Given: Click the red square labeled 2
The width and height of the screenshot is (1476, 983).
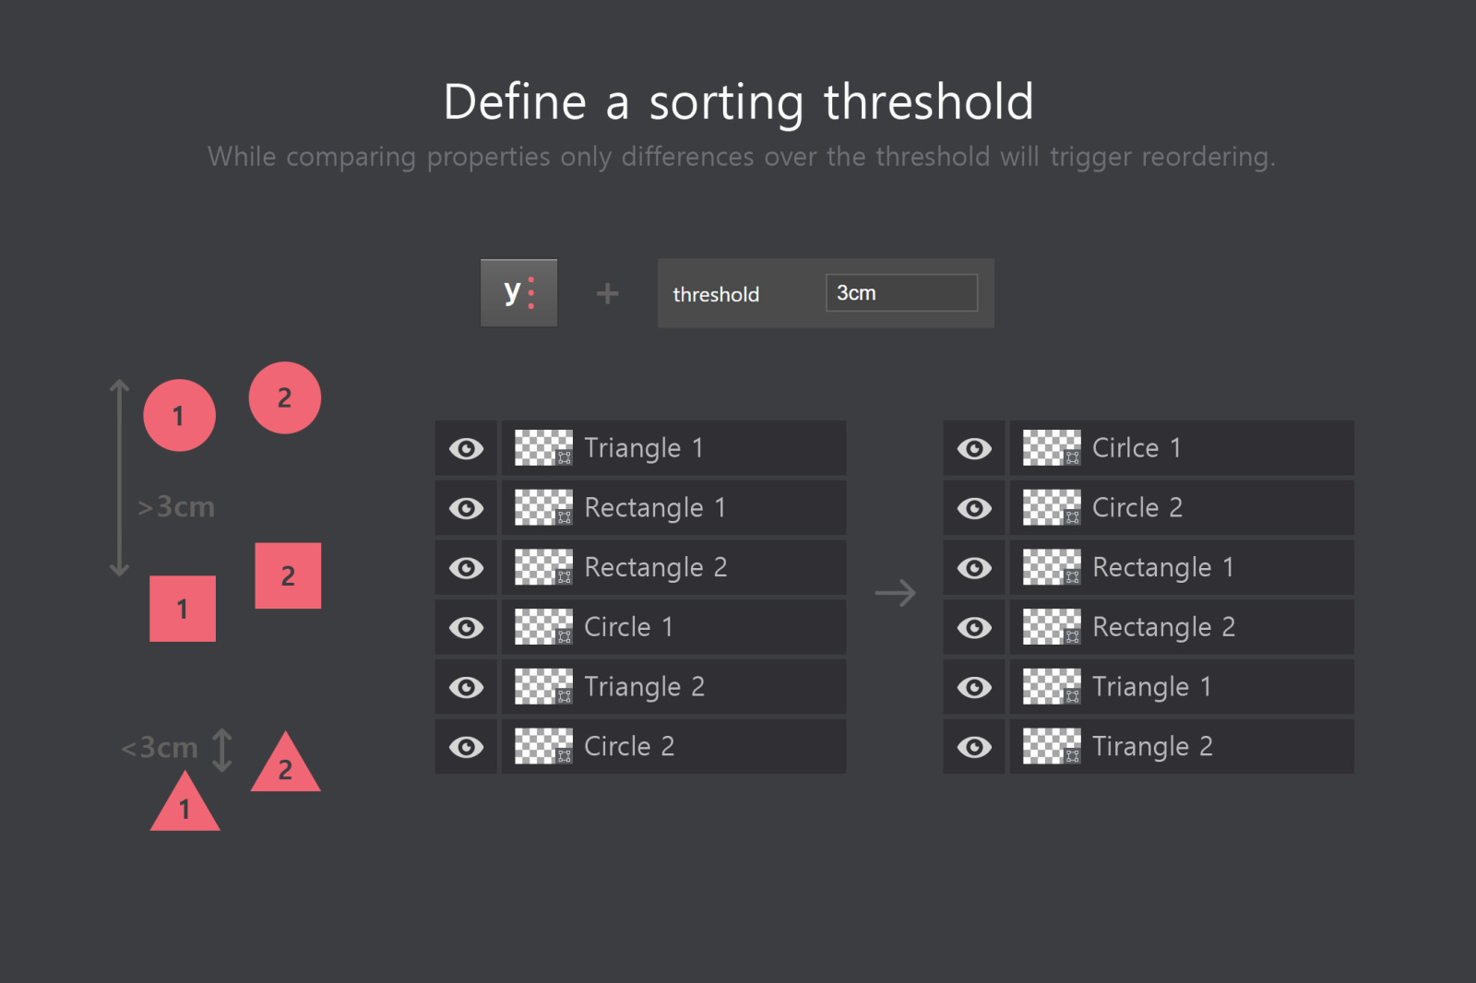Looking at the screenshot, I should click(x=288, y=575).
